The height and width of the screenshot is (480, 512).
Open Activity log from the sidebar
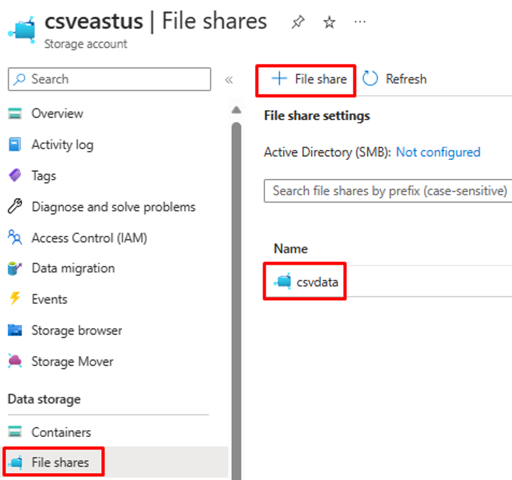click(62, 145)
